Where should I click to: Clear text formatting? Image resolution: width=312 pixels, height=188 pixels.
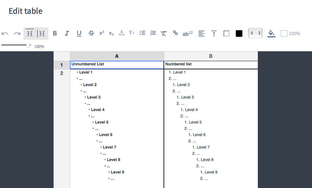point(164,34)
